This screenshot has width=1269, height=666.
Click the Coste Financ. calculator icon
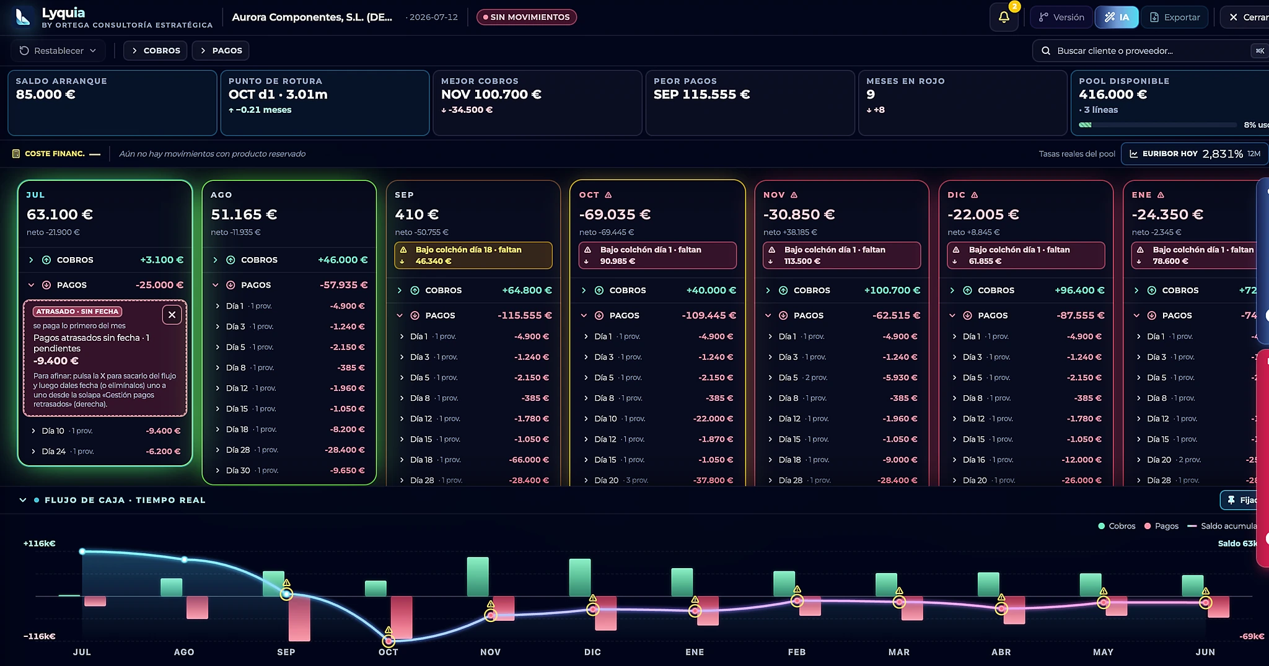click(16, 154)
